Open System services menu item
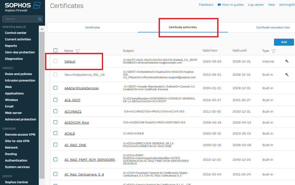 [x=17, y=167]
